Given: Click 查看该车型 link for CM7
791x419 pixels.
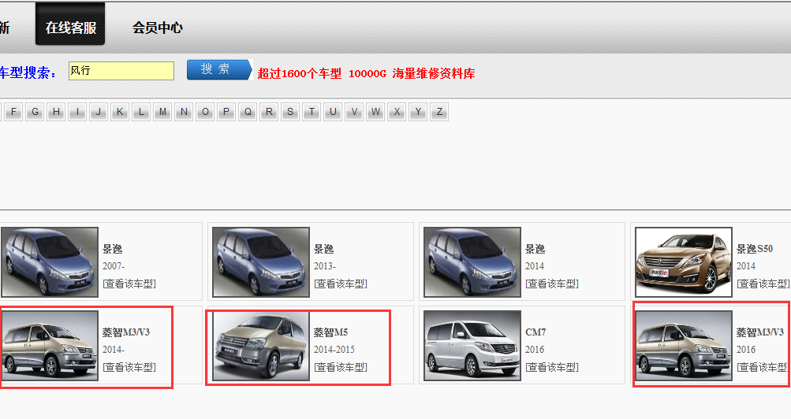Looking at the screenshot, I should click(552, 367).
